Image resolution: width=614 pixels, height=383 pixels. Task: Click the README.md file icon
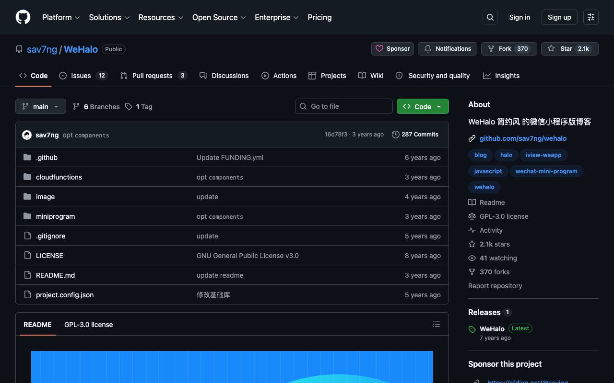[x=27, y=275]
